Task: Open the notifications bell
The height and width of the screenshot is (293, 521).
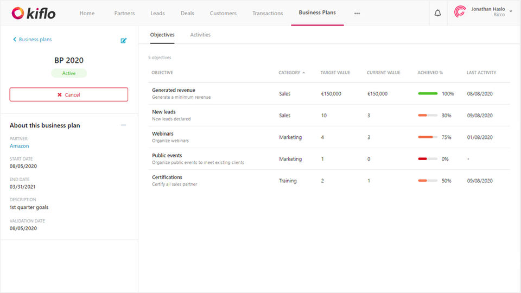Action: [x=437, y=13]
